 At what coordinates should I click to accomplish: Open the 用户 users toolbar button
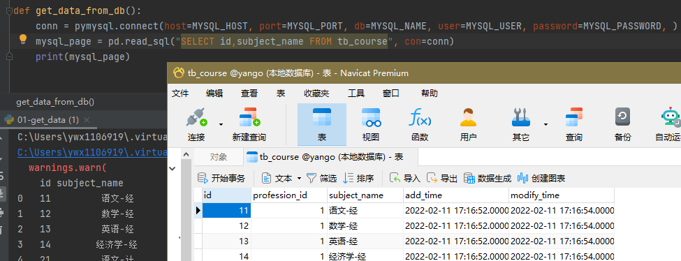(468, 125)
